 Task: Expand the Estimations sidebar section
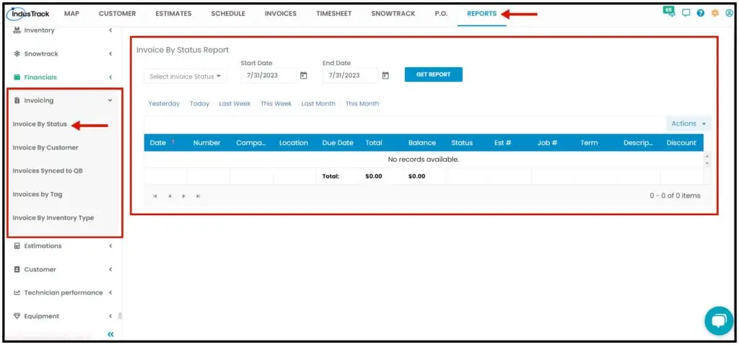(62, 246)
